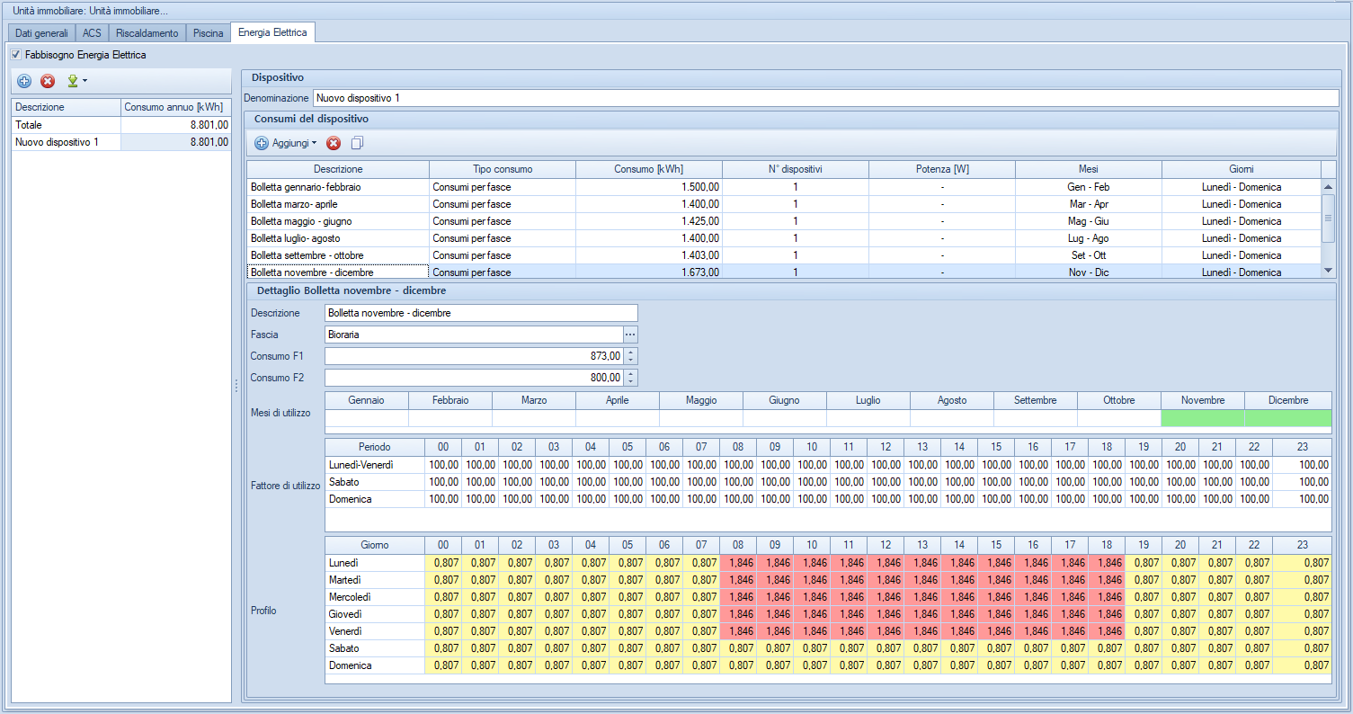
Task: Switch to the Riscaldamento tab
Action: point(147,33)
